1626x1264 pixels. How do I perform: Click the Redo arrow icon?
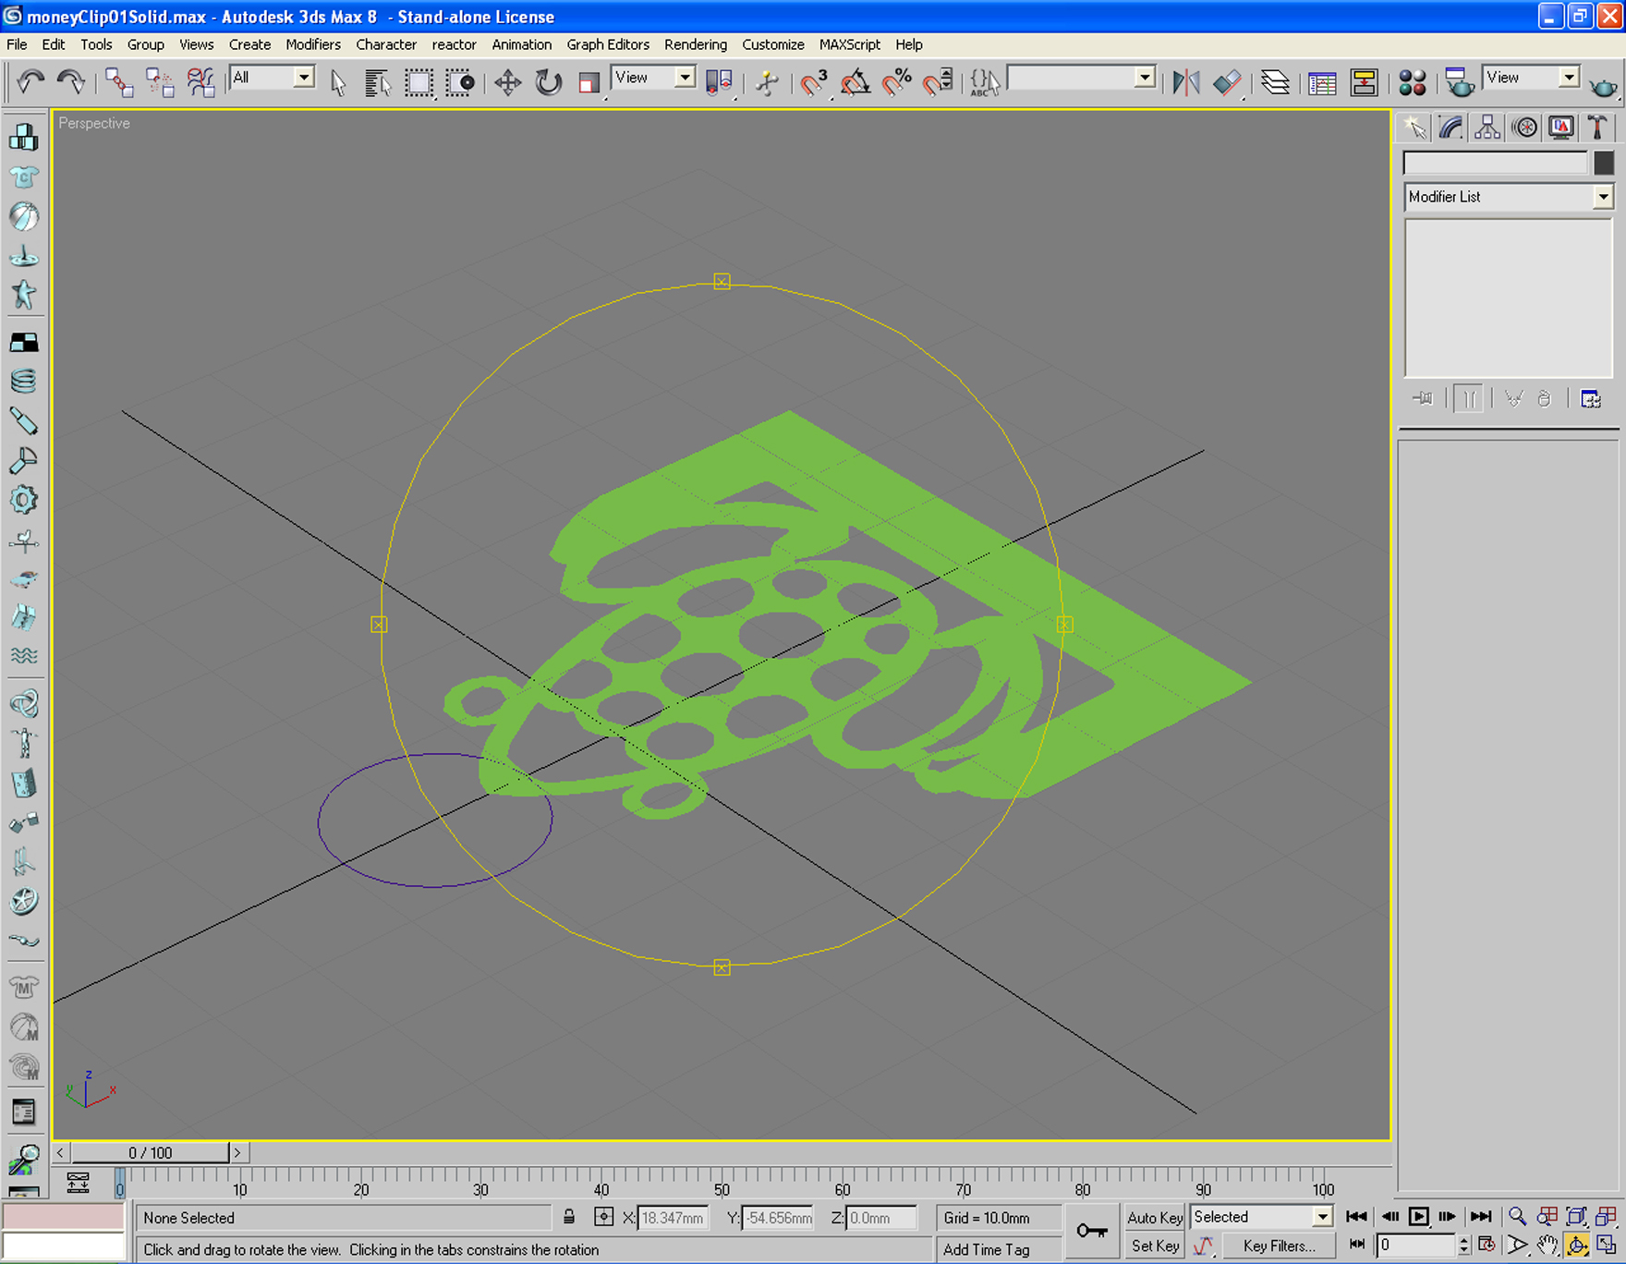[x=70, y=82]
